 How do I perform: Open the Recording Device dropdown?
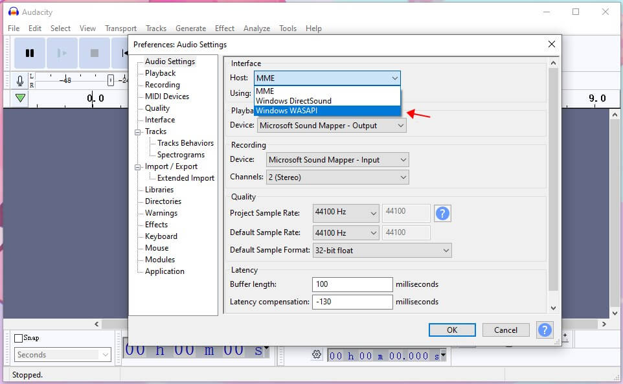click(x=337, y=160)
